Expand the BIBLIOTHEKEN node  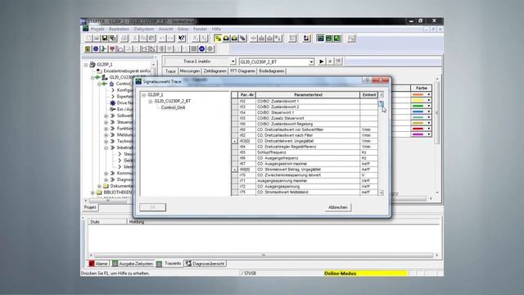93,193
